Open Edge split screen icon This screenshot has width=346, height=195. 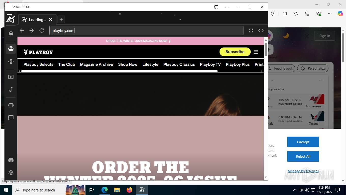(x=285, y=14)
